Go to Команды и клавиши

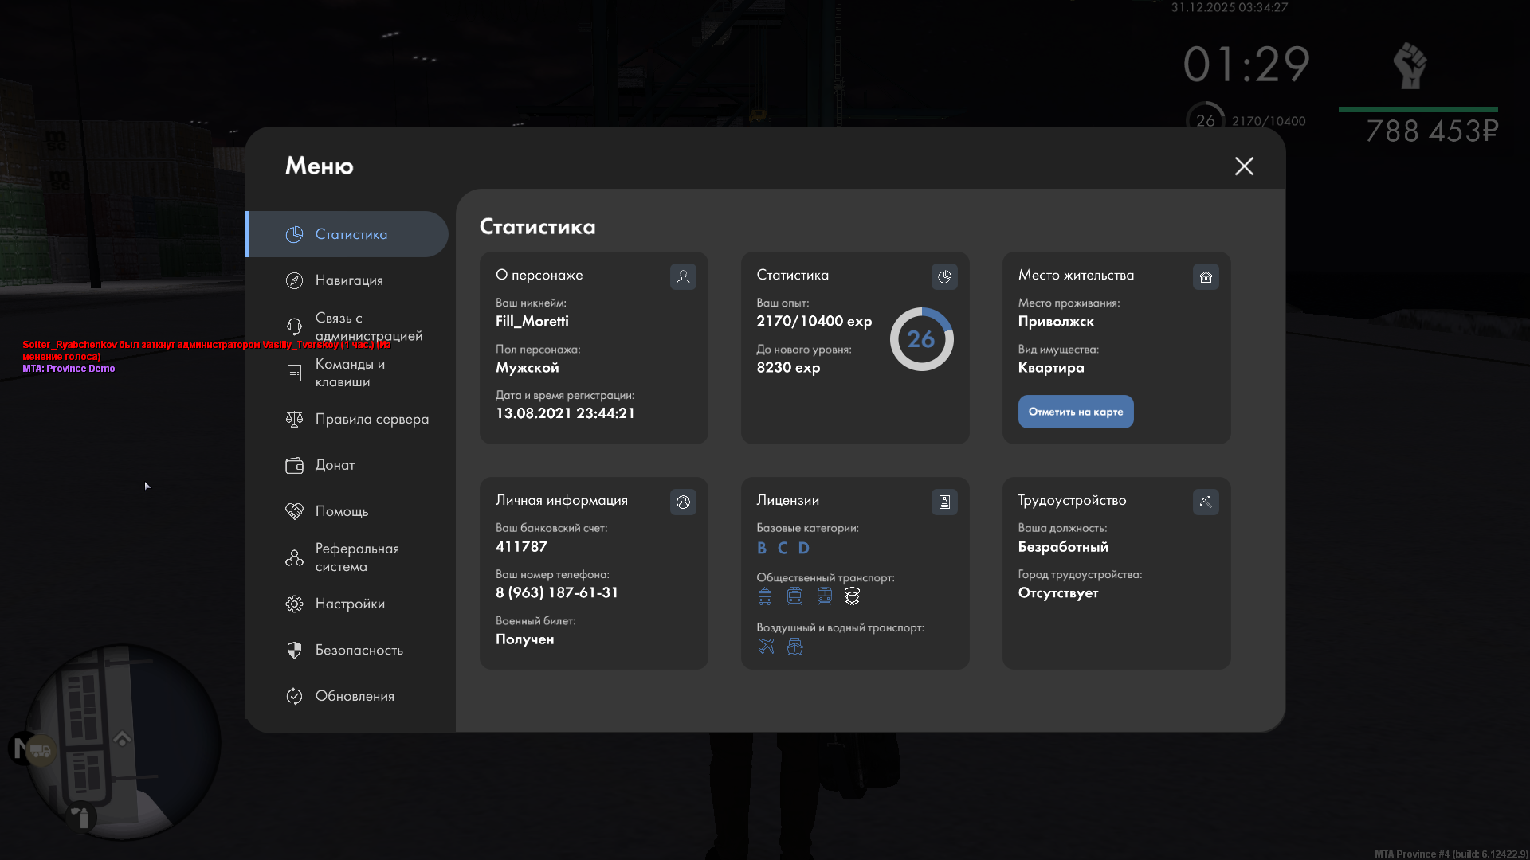pyautogui.click(x=348, y=373)
